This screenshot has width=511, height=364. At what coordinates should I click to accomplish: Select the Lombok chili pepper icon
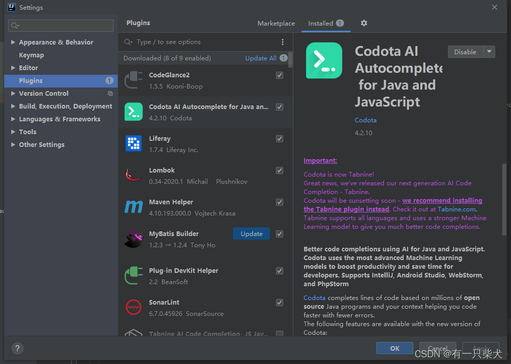click(134, 175)
